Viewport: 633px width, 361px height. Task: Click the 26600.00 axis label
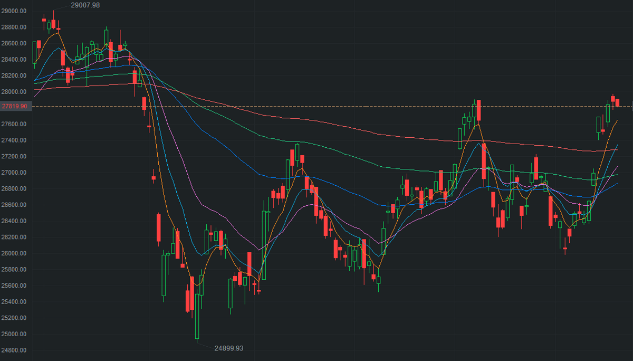pos(14,205)
